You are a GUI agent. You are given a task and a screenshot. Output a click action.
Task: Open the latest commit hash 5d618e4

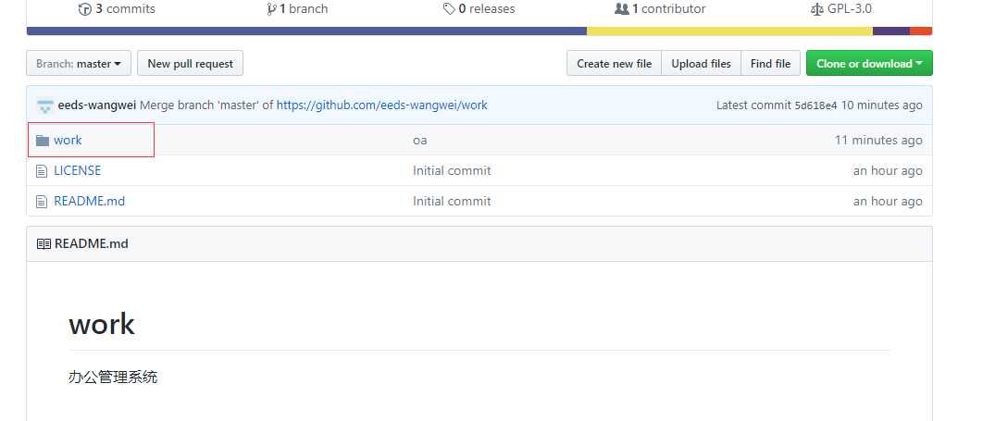815,105
